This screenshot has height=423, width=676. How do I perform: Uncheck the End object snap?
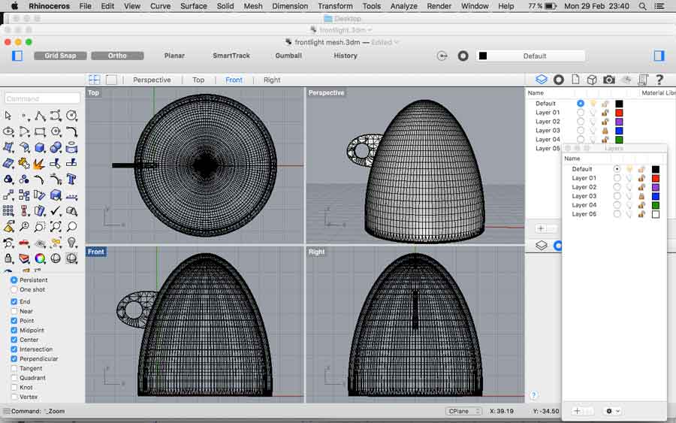(14, 301)
